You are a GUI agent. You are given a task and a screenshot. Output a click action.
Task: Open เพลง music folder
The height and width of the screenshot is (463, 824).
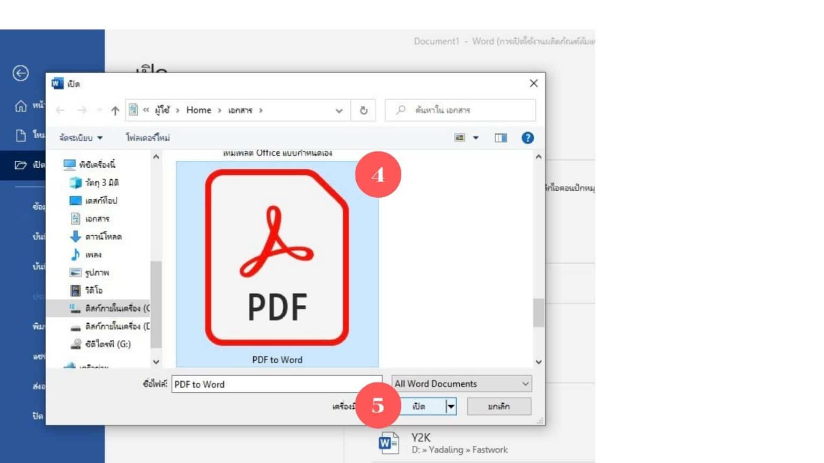tap(86, 255)
